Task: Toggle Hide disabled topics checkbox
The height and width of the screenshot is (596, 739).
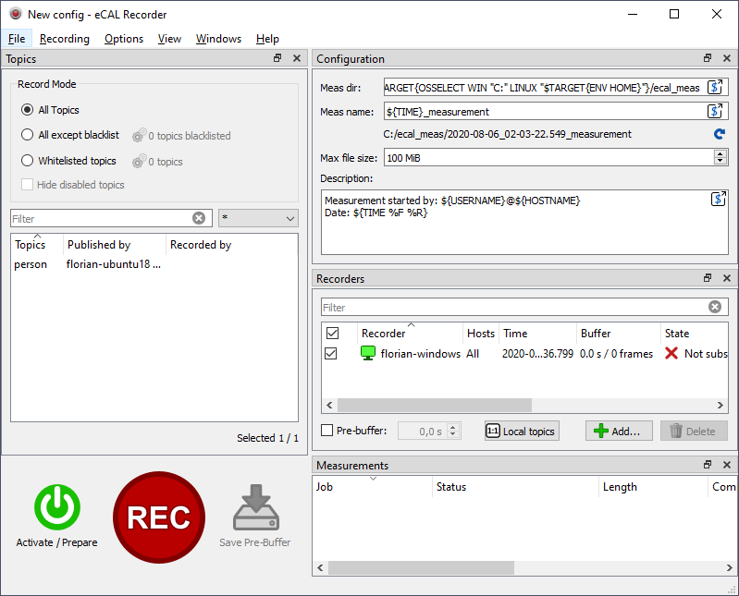Action: pos(28,185)
